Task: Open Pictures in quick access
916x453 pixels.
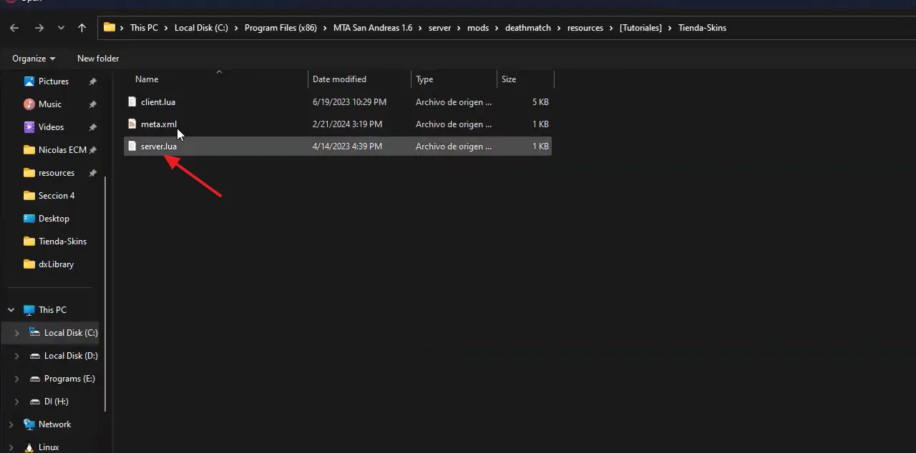Action: point(54,81)
